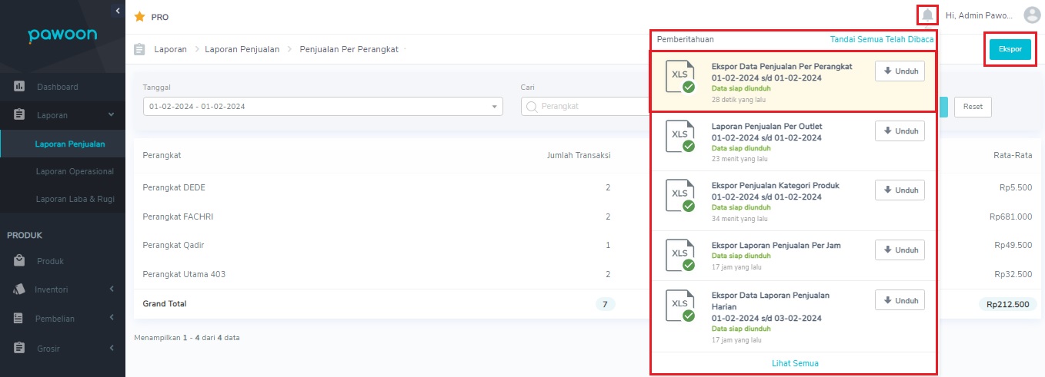Click XLS icon for Penjualan Per Perangkat
1045x377 pixels.
click(680, 75)
